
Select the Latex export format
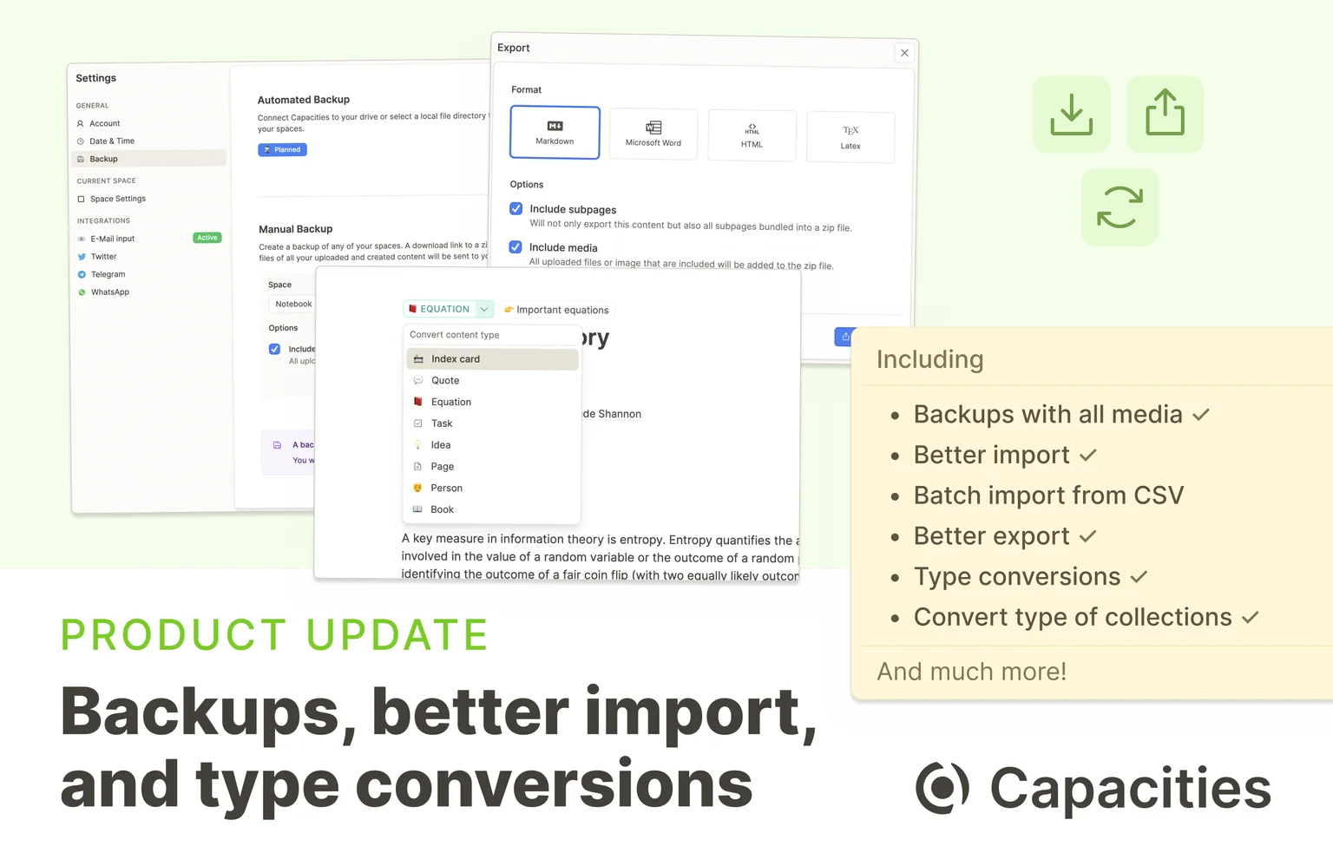[850, 137]
